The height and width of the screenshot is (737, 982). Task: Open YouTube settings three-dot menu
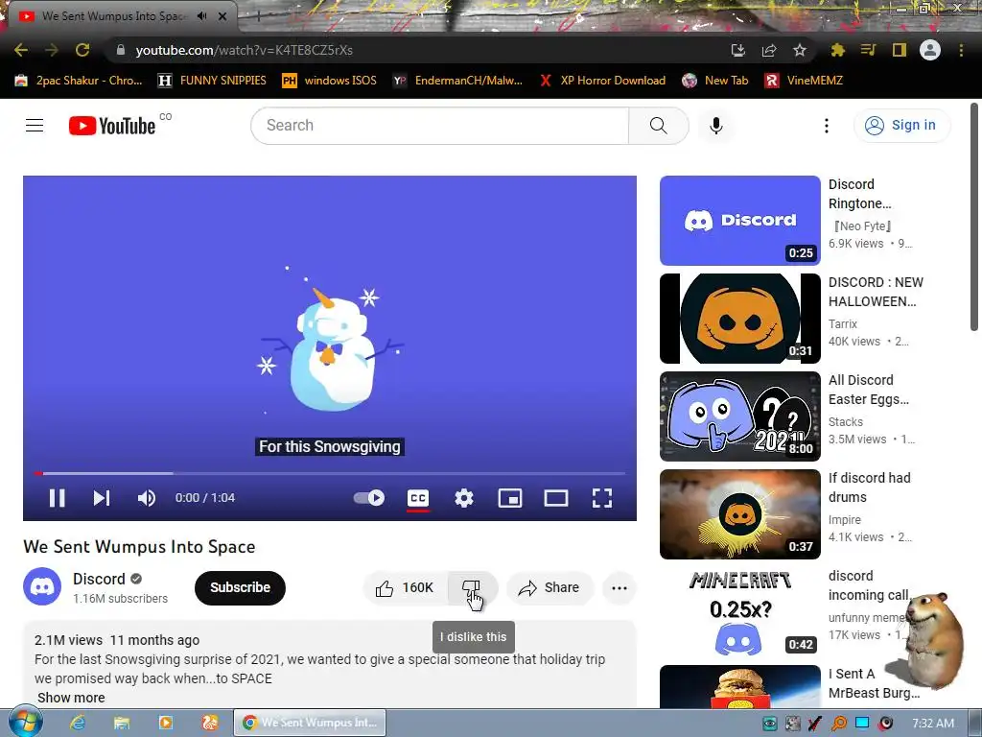click(827, 126)
